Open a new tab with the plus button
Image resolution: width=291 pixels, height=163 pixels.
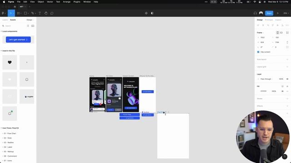29,7
